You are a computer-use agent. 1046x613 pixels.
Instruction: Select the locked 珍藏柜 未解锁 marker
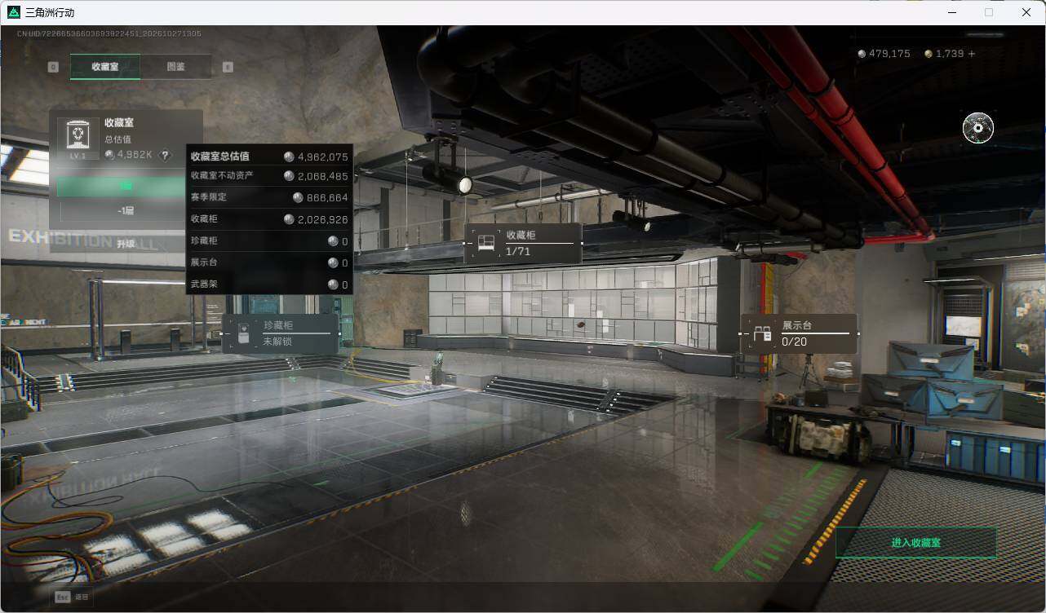pos(281,333)
